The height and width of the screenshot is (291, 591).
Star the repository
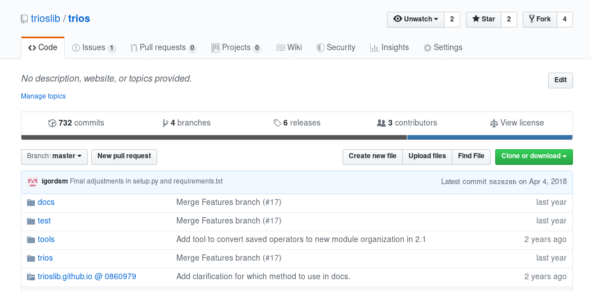point(483,20)
